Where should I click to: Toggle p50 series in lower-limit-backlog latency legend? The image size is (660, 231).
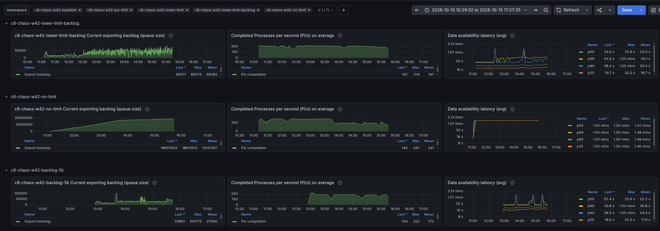[x=591, y=52]
